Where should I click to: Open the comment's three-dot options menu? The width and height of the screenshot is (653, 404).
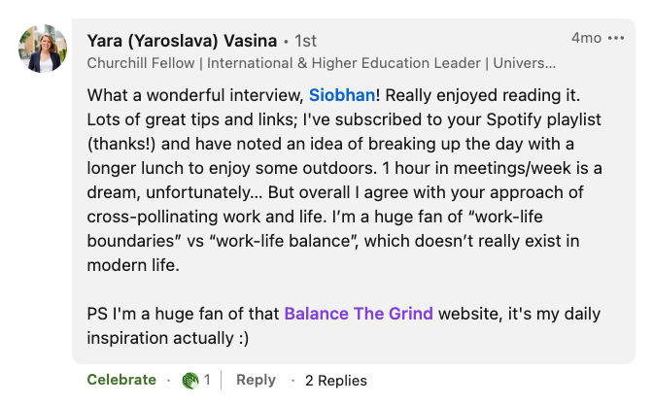pos(616,38)
